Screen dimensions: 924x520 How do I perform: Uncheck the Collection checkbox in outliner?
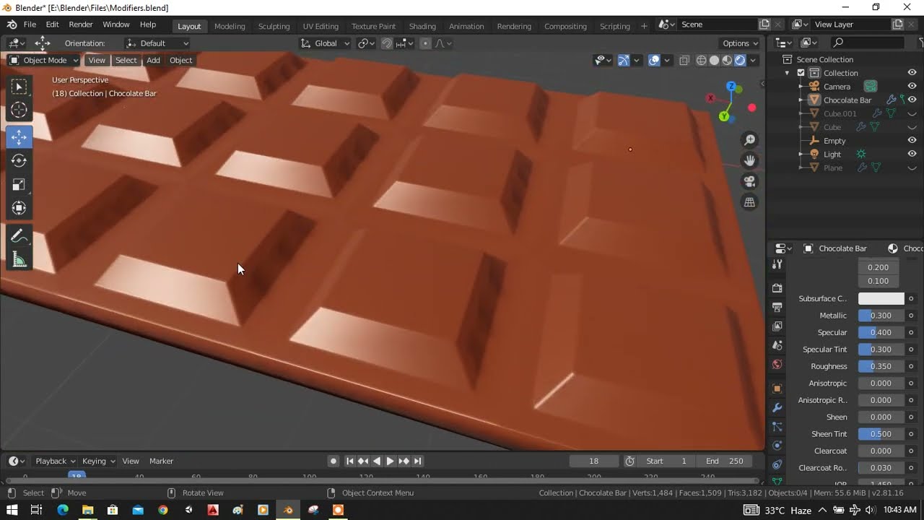(x=801, y=73)
